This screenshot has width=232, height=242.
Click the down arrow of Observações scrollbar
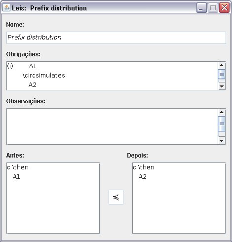point(222,141)
